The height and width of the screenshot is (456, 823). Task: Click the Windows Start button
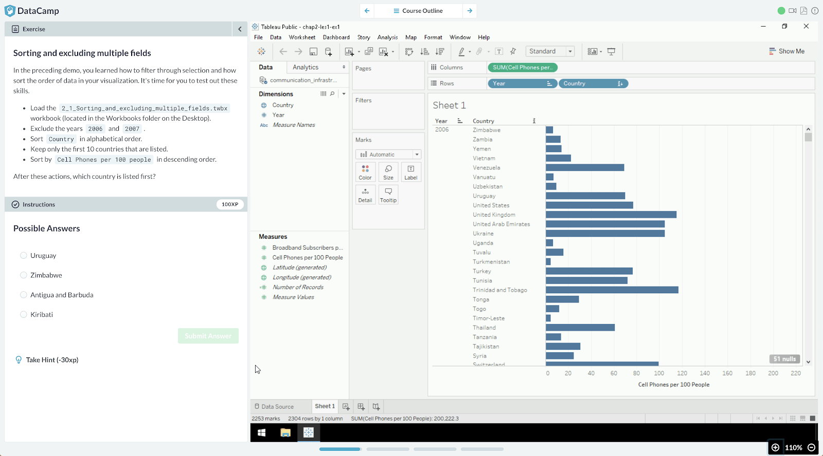261,433
